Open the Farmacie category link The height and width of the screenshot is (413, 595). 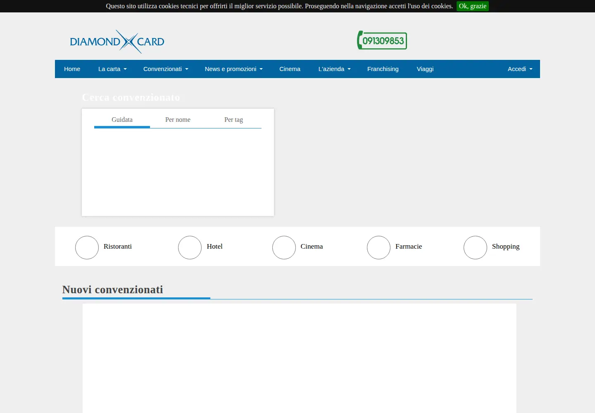tap(409, 247)
